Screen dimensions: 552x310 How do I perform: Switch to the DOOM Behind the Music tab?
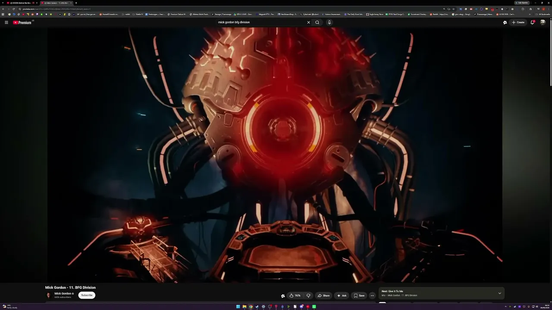tap(22, 3)
